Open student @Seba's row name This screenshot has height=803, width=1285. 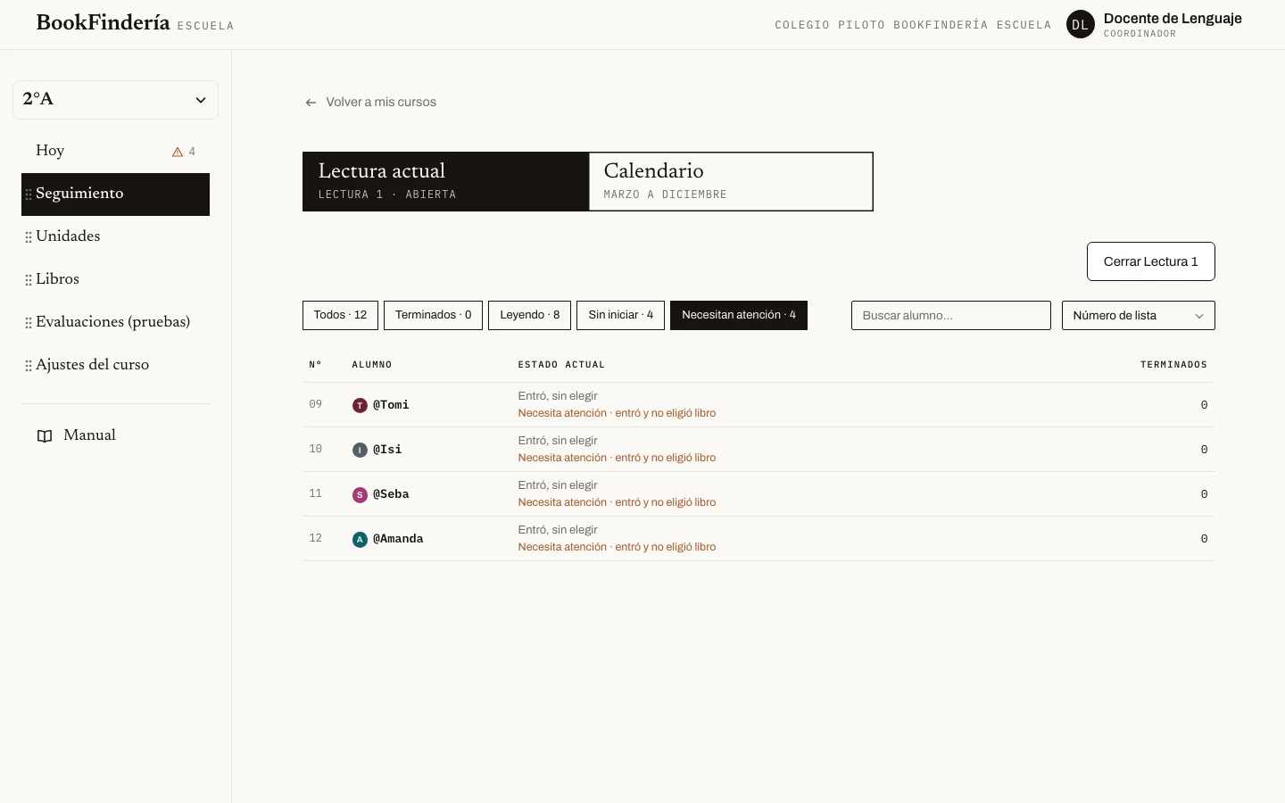391,494
